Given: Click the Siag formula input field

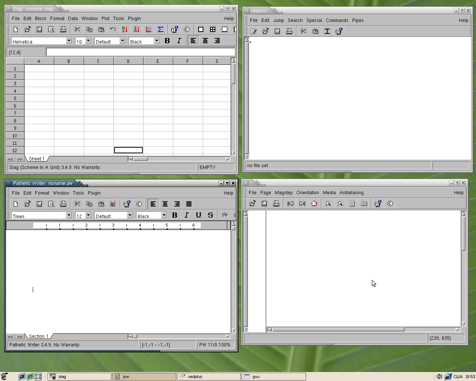Looking at the screenshot, I should (x=141, y=52).
